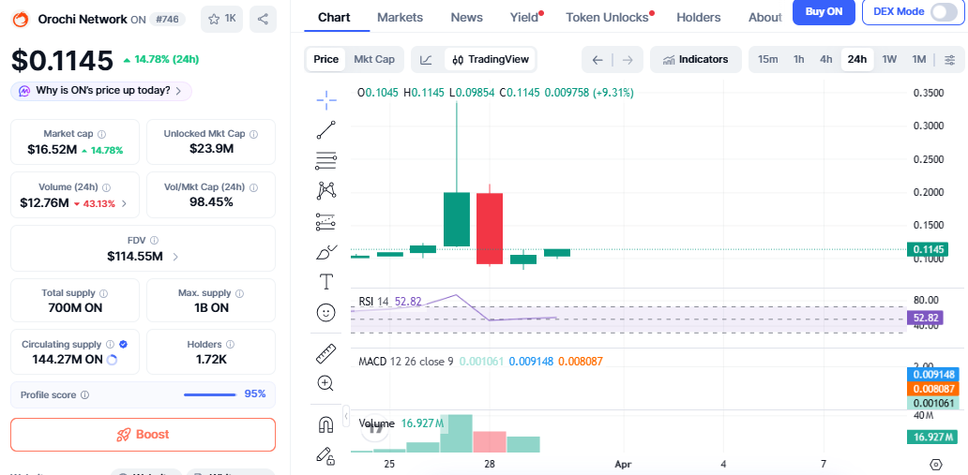
Task: Switch to TradingView chart mode
Action: tap(491, 59)
